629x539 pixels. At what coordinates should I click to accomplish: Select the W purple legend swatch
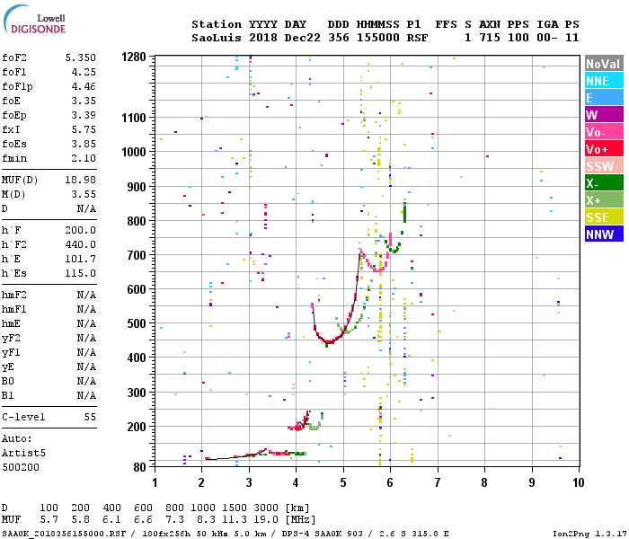604,115
